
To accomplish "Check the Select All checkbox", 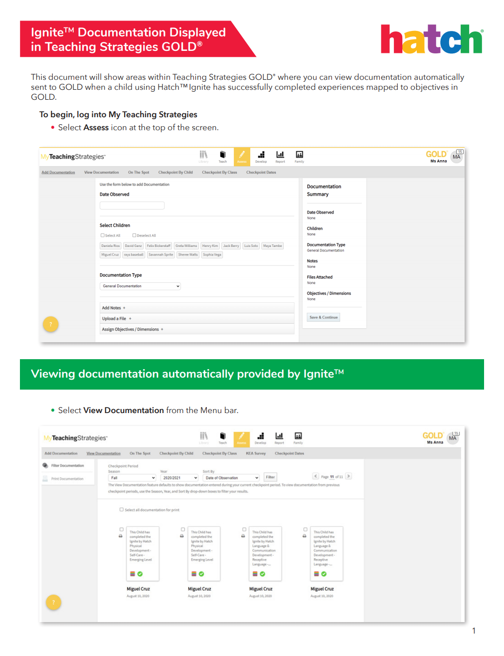I will click(x=103, y=235).
